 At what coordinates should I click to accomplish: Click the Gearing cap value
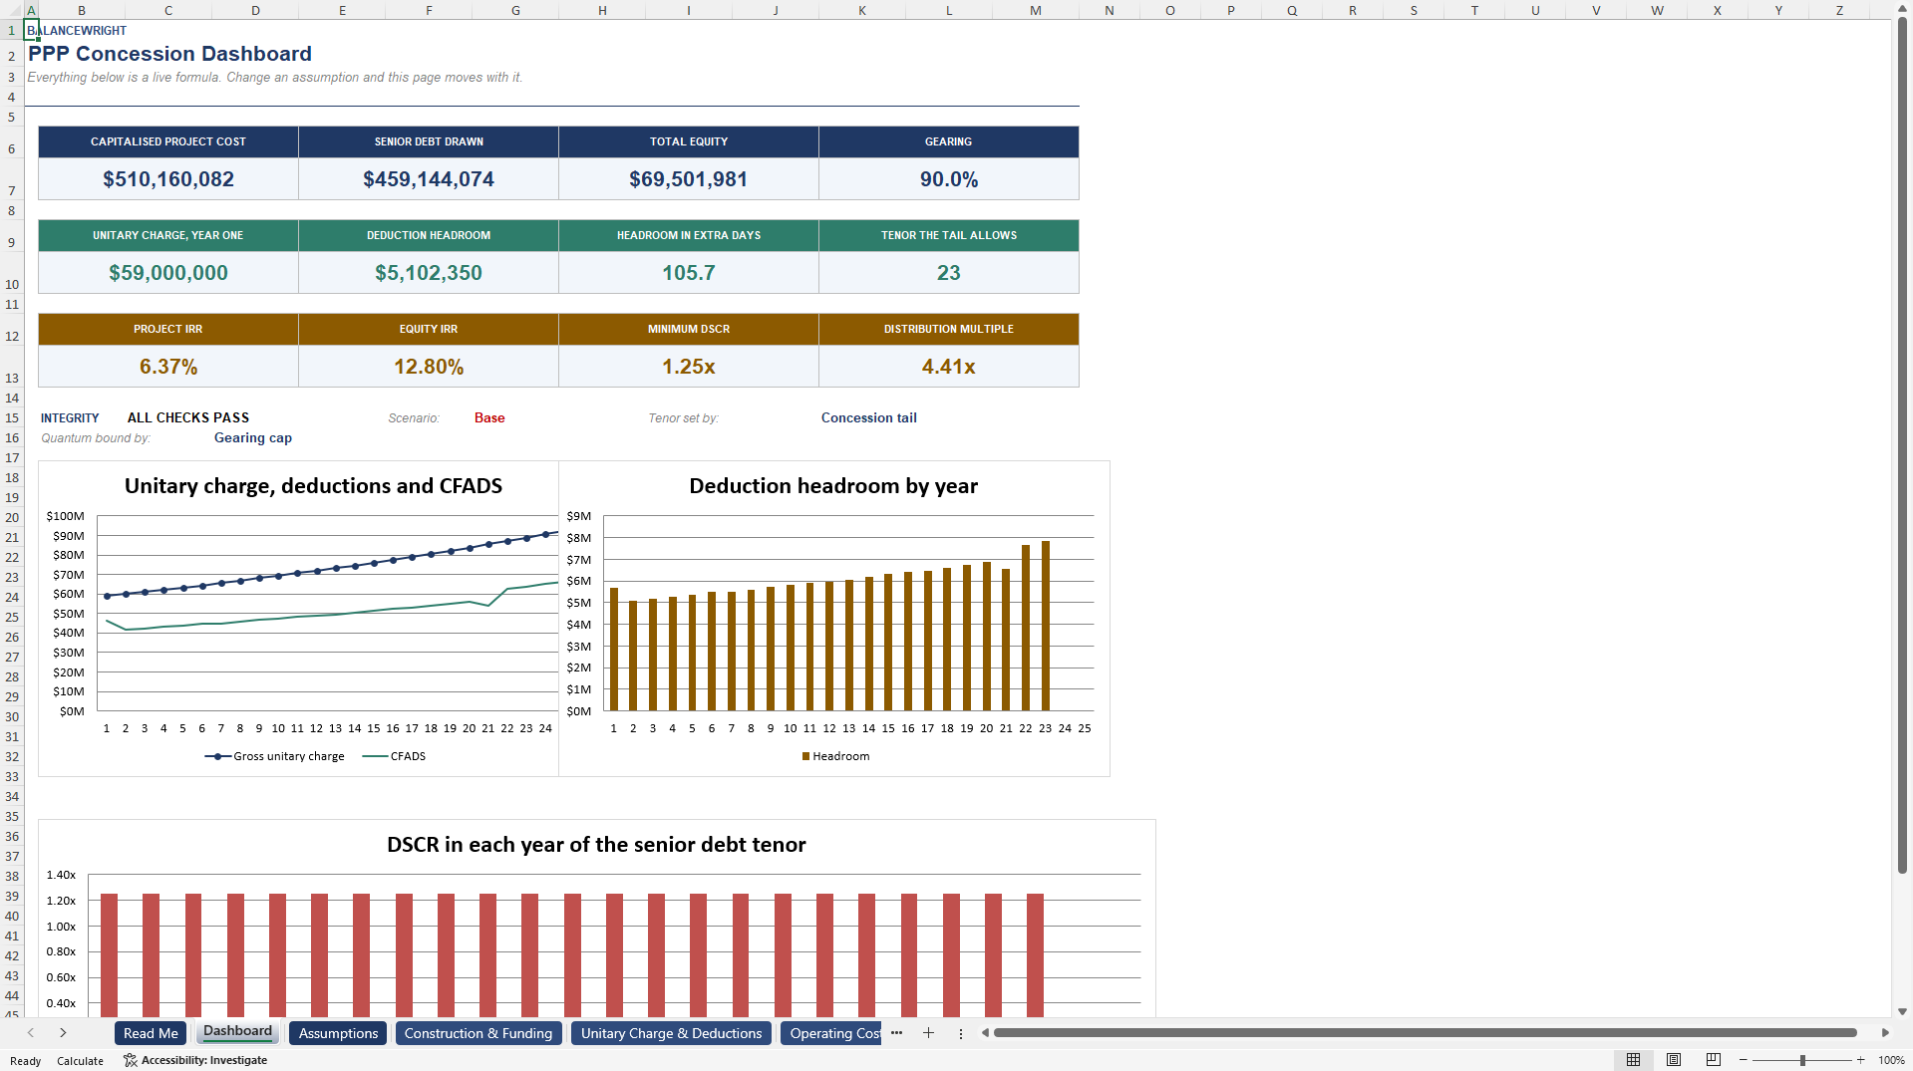253,437
